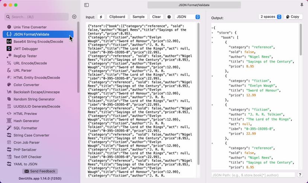Collapse first book object with Nigel Rees
The image size is (308, 183).
[x=212, y=42]
